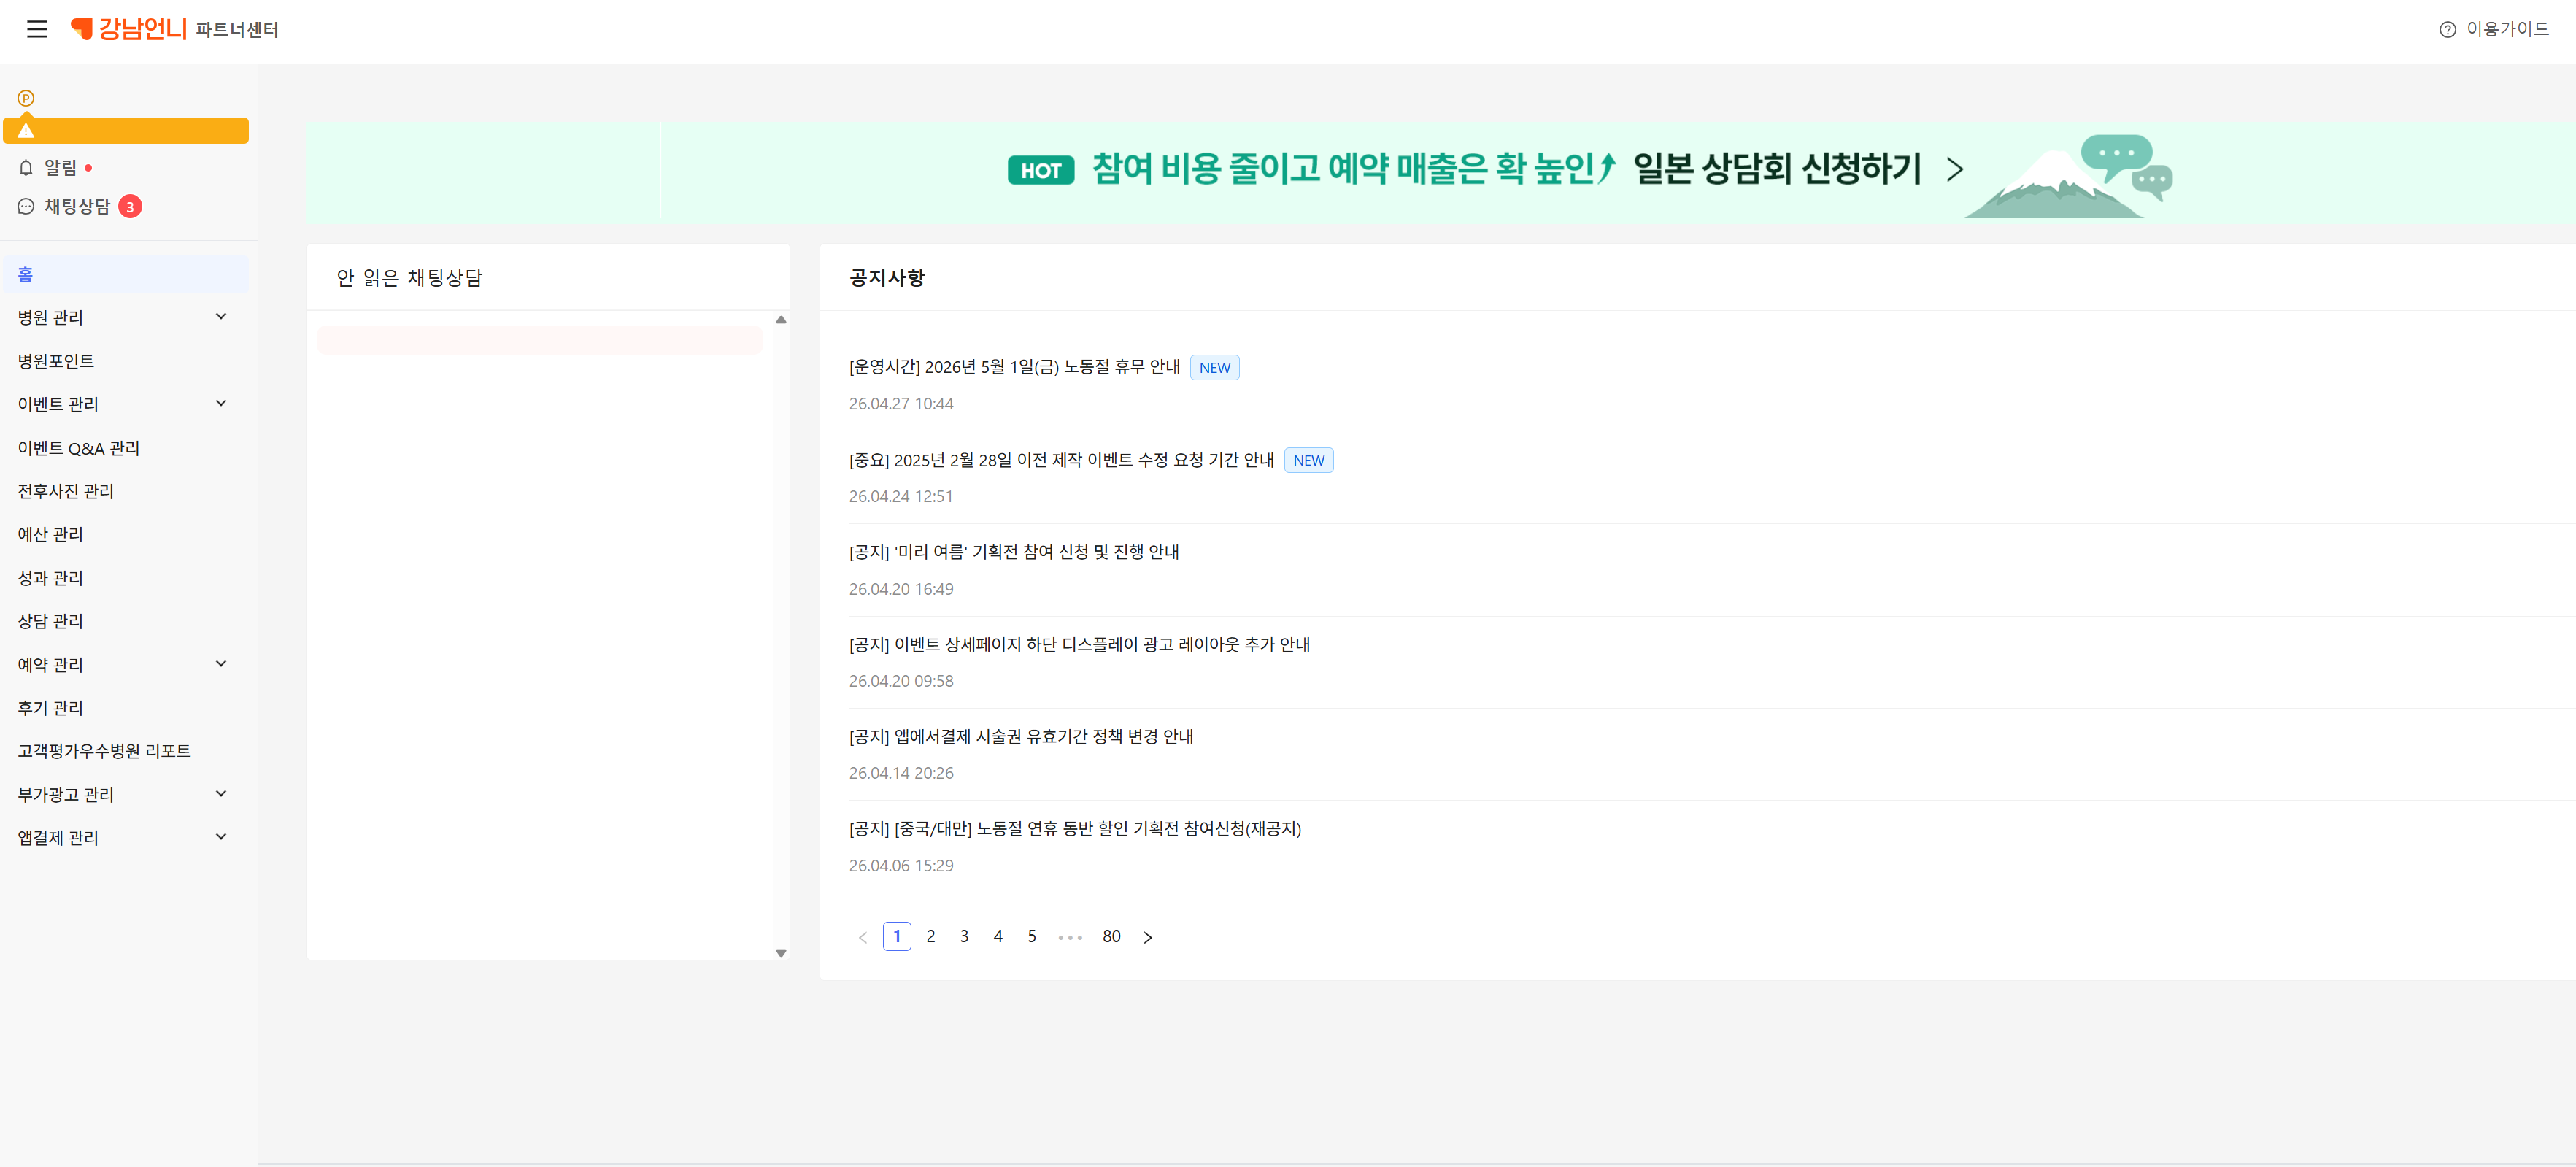Click the 강남언니 logo icon
The width and height of the screenshot is (2576, 1167).
pos(82,29)
